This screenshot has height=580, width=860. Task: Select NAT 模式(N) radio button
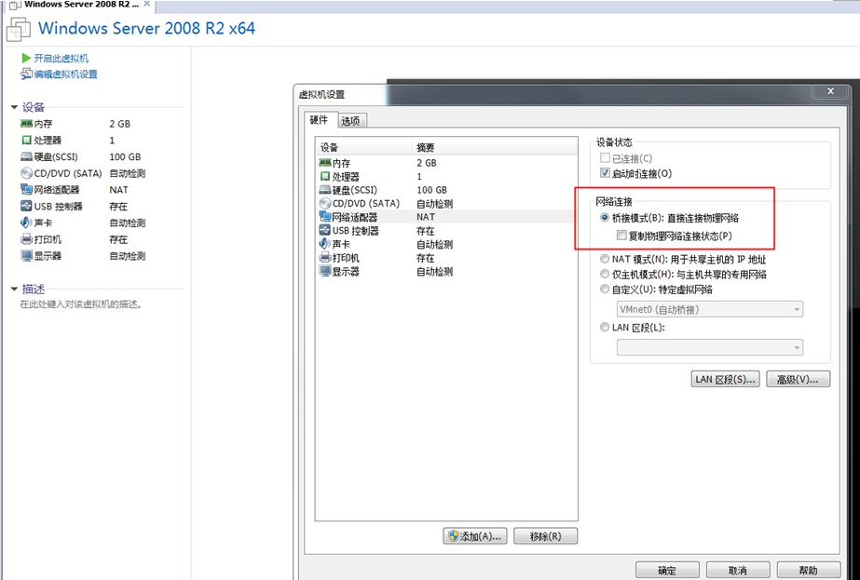pyautogui.click(x=605, y=259)
